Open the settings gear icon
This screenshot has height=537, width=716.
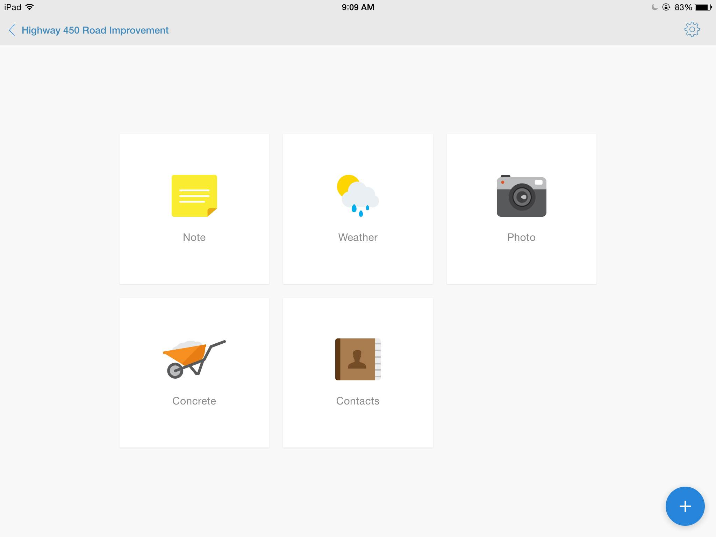692,30
